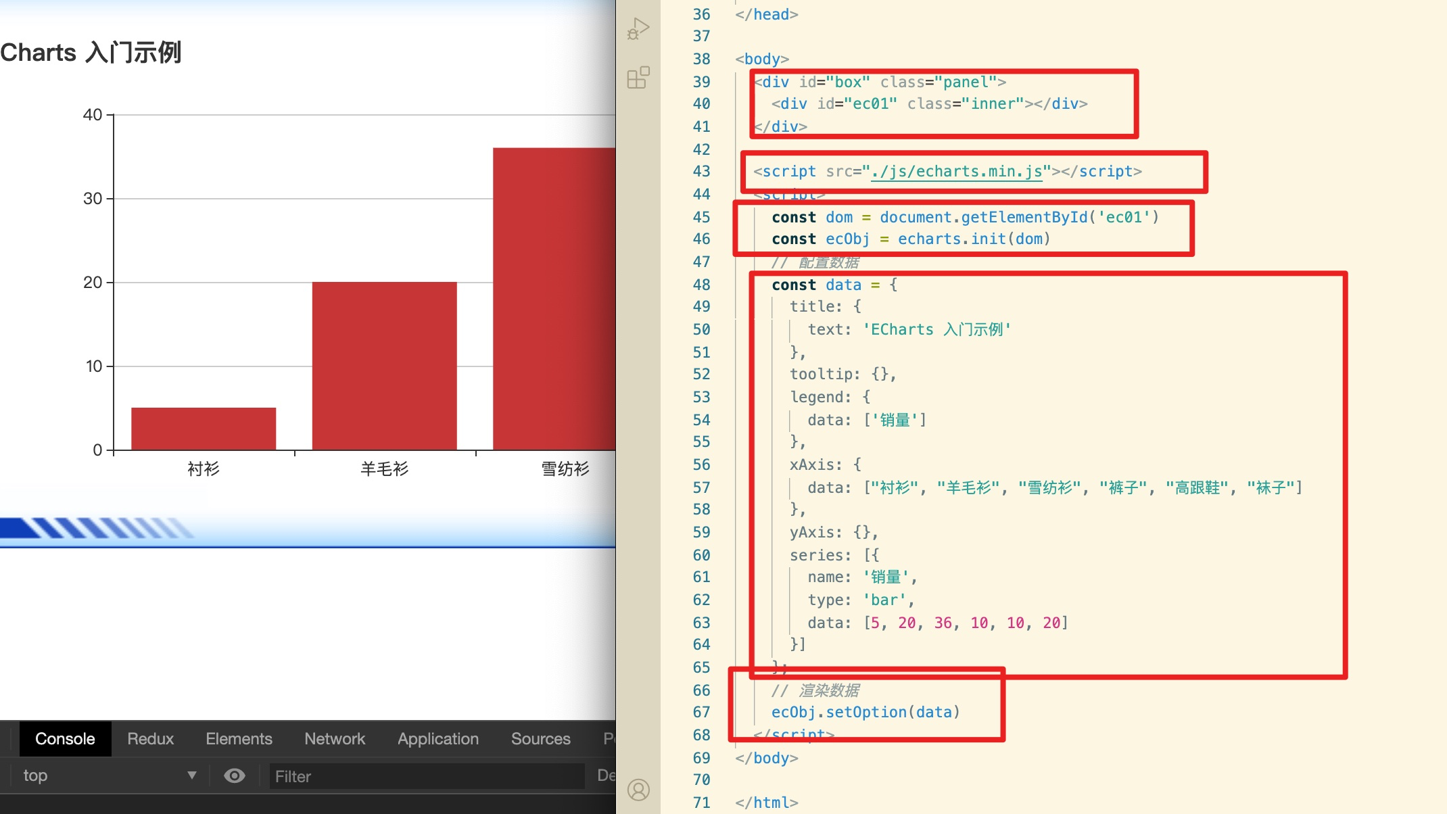Screen dimensions: 1447x814
Task: Click the 羊毛衫 bar in the chart
Action: [384, 366]
